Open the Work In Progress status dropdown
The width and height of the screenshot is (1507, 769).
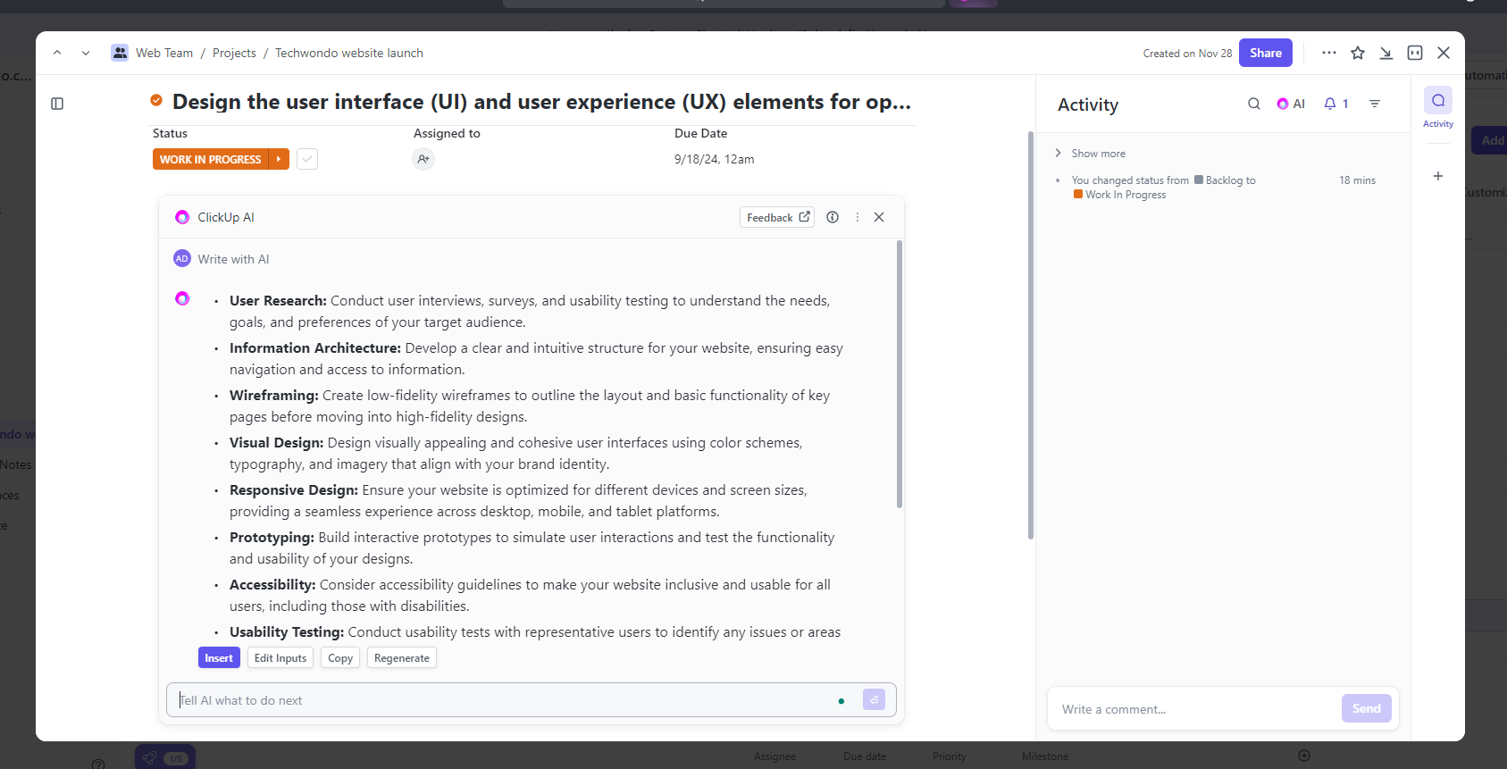(279, 159)
